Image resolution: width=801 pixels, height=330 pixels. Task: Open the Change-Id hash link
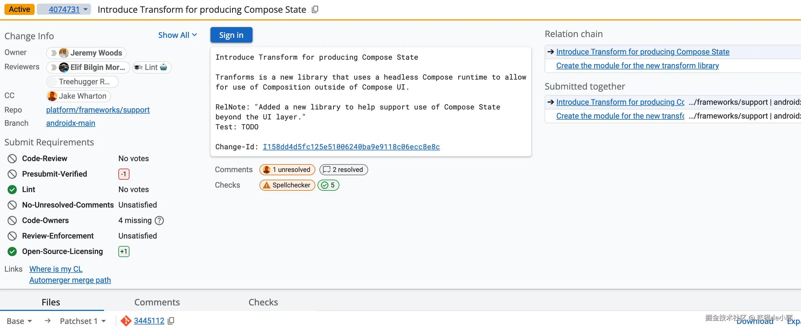pyautogui.click(x=351, y=147)
